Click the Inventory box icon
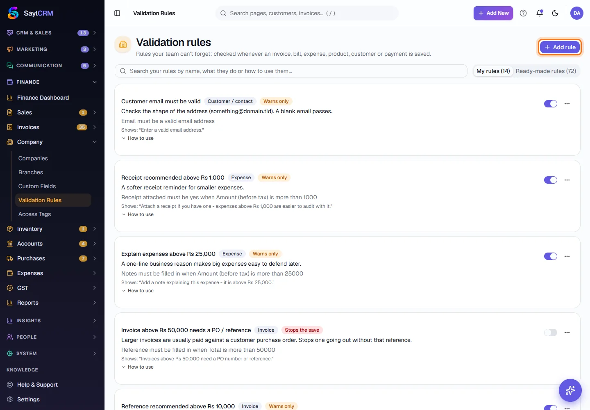This screenshot has height=410, width=590. tap(10, 229)
